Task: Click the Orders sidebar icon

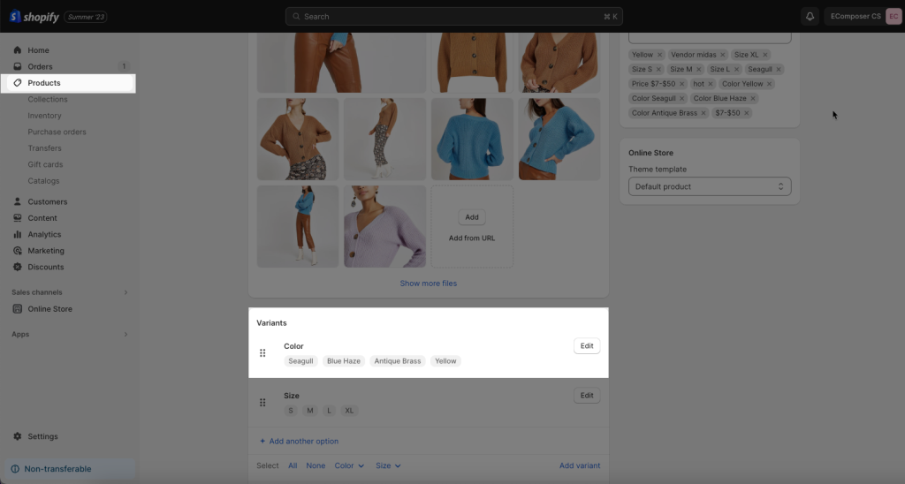Action: [x=18, y=66]
